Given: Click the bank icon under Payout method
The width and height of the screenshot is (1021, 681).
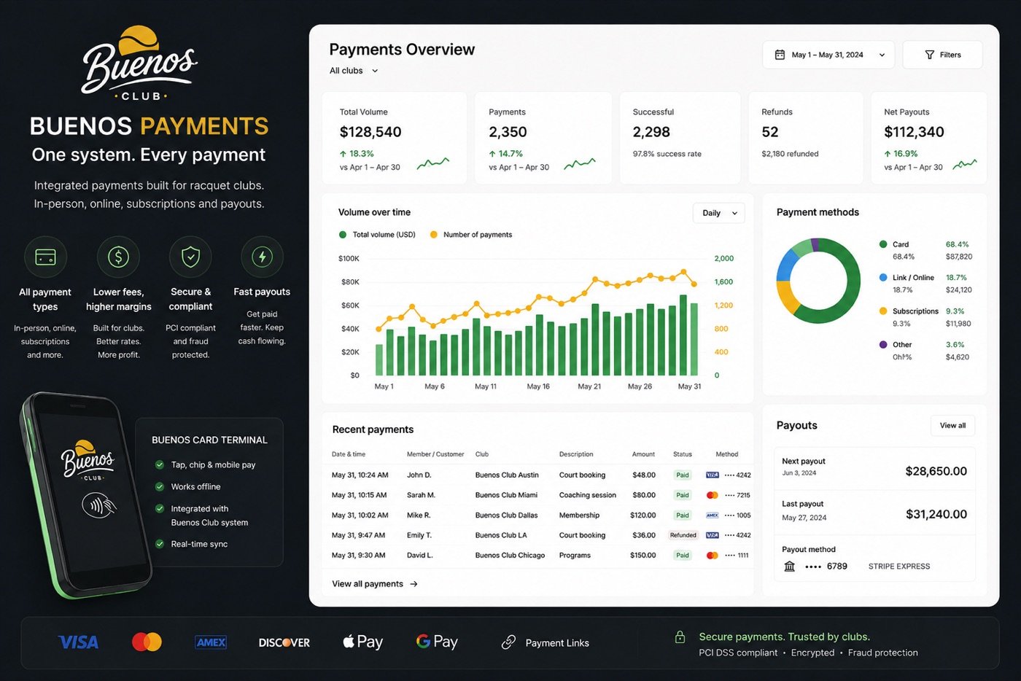Looking at the screenshot, I should click(789, 567).
